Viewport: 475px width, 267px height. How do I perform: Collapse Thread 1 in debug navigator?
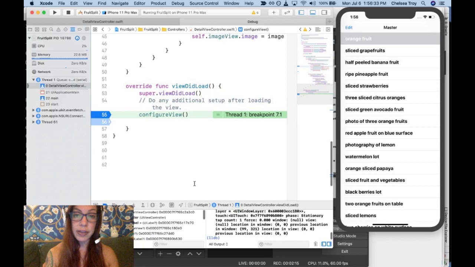(x=33, y=80)
